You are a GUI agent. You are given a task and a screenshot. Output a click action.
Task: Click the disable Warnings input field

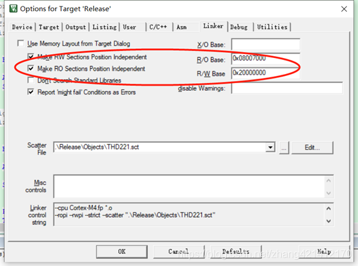287,88
